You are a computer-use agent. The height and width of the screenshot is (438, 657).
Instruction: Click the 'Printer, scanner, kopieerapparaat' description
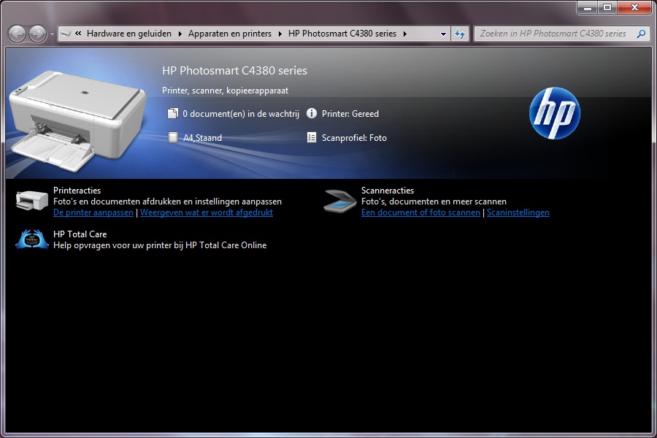pyautogui.click(x=225, y=91)
